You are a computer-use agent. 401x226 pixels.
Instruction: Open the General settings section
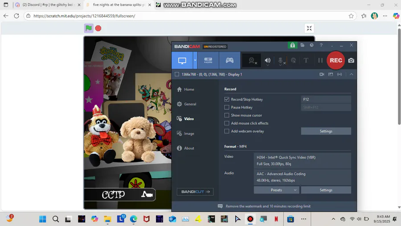187,104
